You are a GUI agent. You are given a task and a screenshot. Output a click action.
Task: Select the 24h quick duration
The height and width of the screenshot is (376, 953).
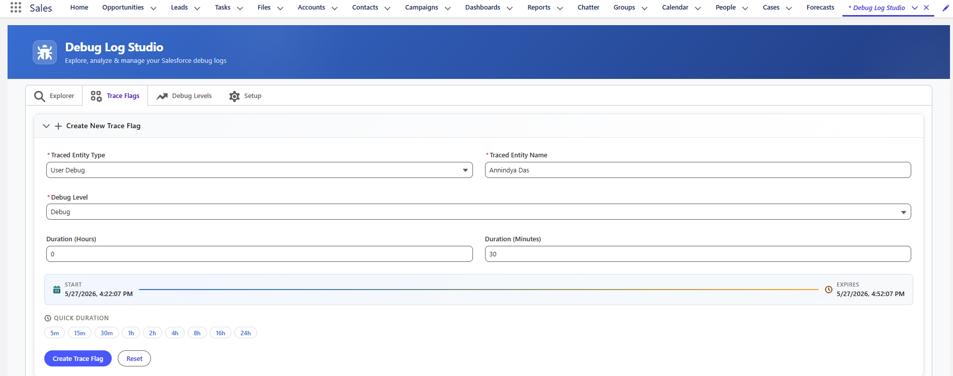[x=246, y=333]
